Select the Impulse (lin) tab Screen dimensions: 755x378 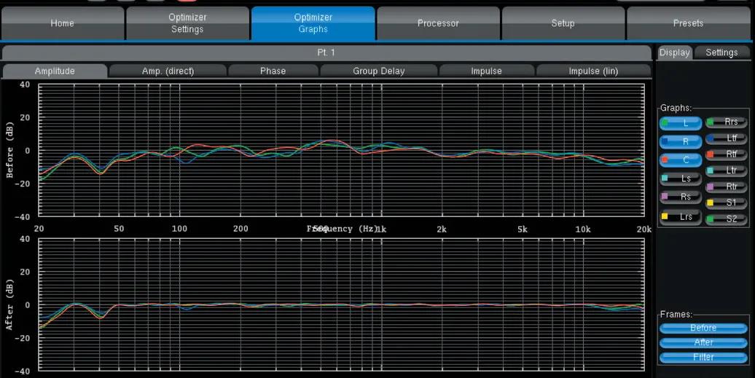click(x=593, y=71)
